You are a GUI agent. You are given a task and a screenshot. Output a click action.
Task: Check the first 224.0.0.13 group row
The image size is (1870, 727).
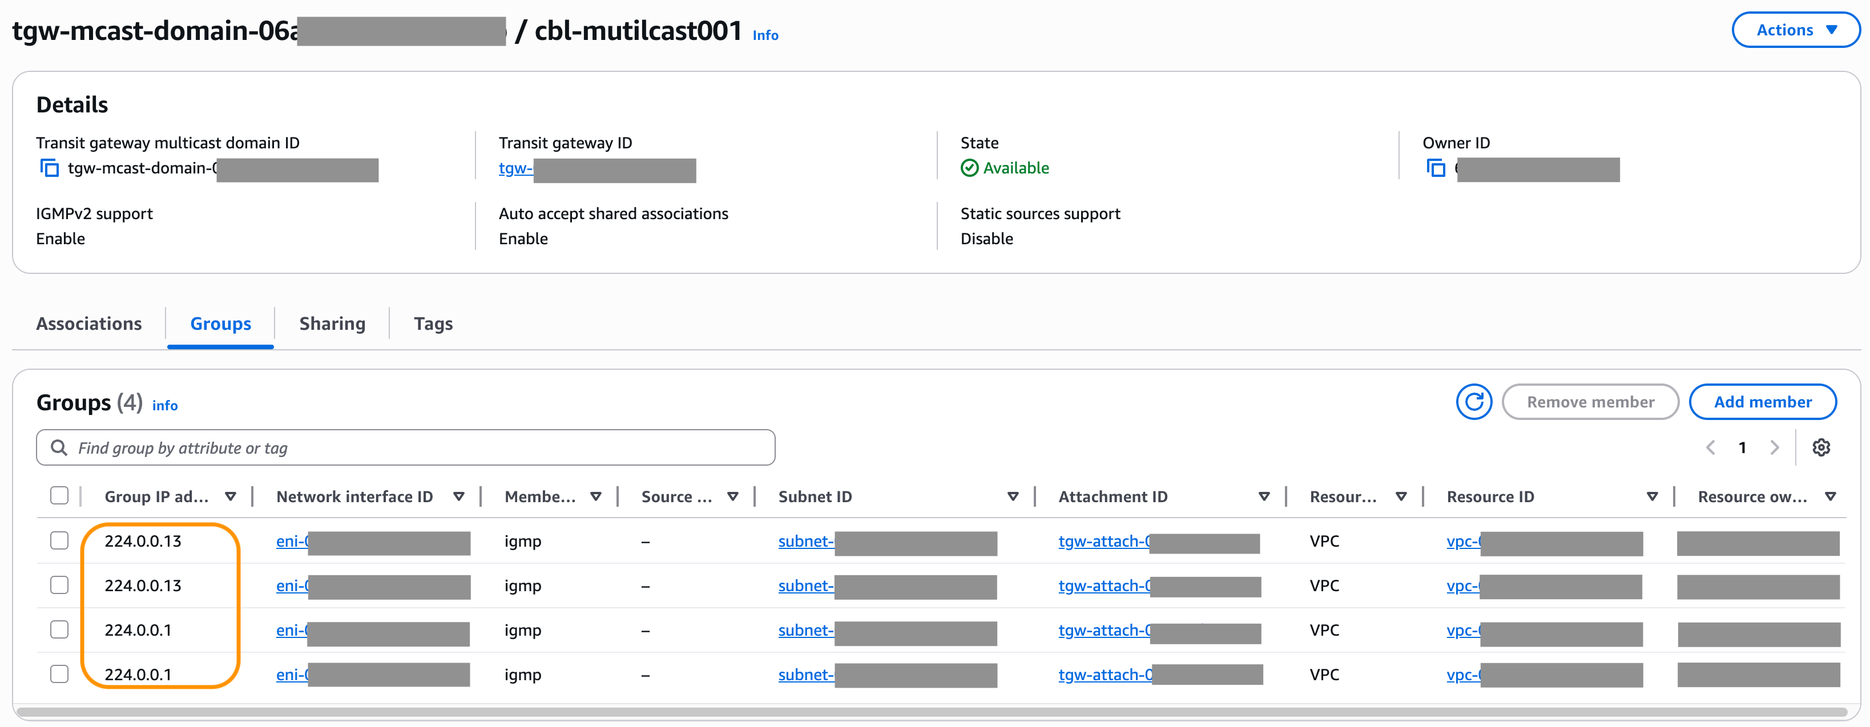coord(59,540)
